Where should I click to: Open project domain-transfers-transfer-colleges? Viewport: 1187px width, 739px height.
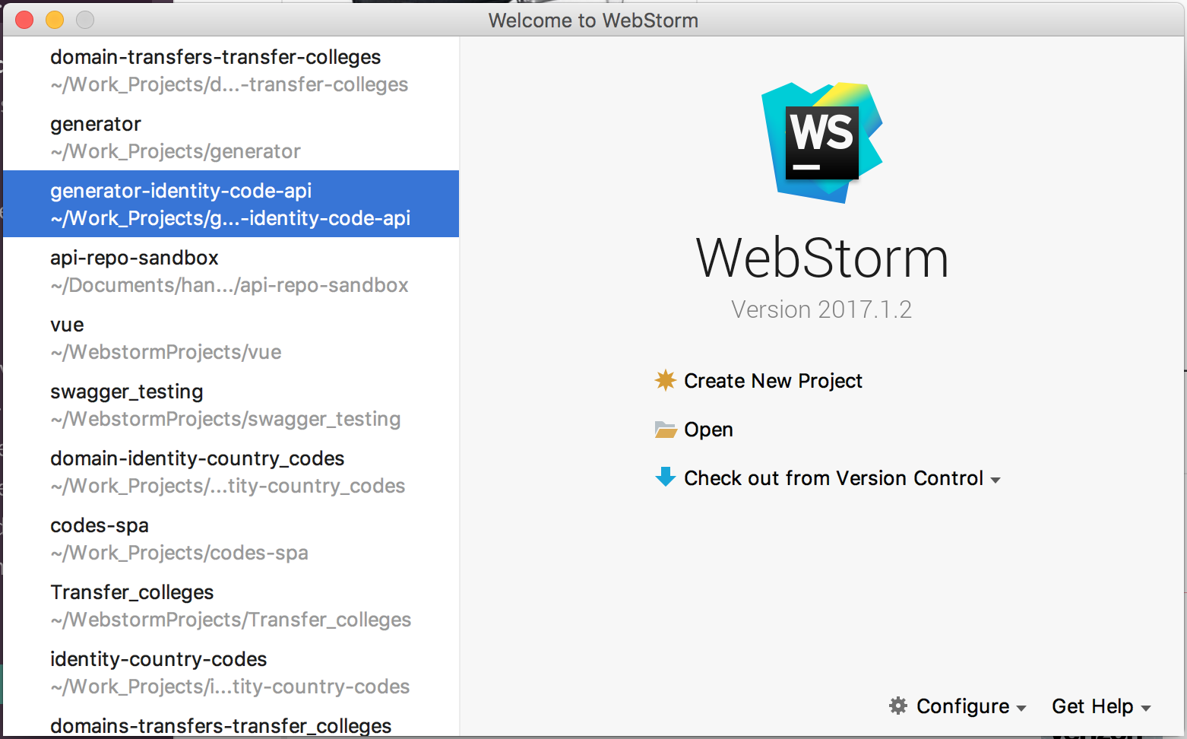(231, 70)
